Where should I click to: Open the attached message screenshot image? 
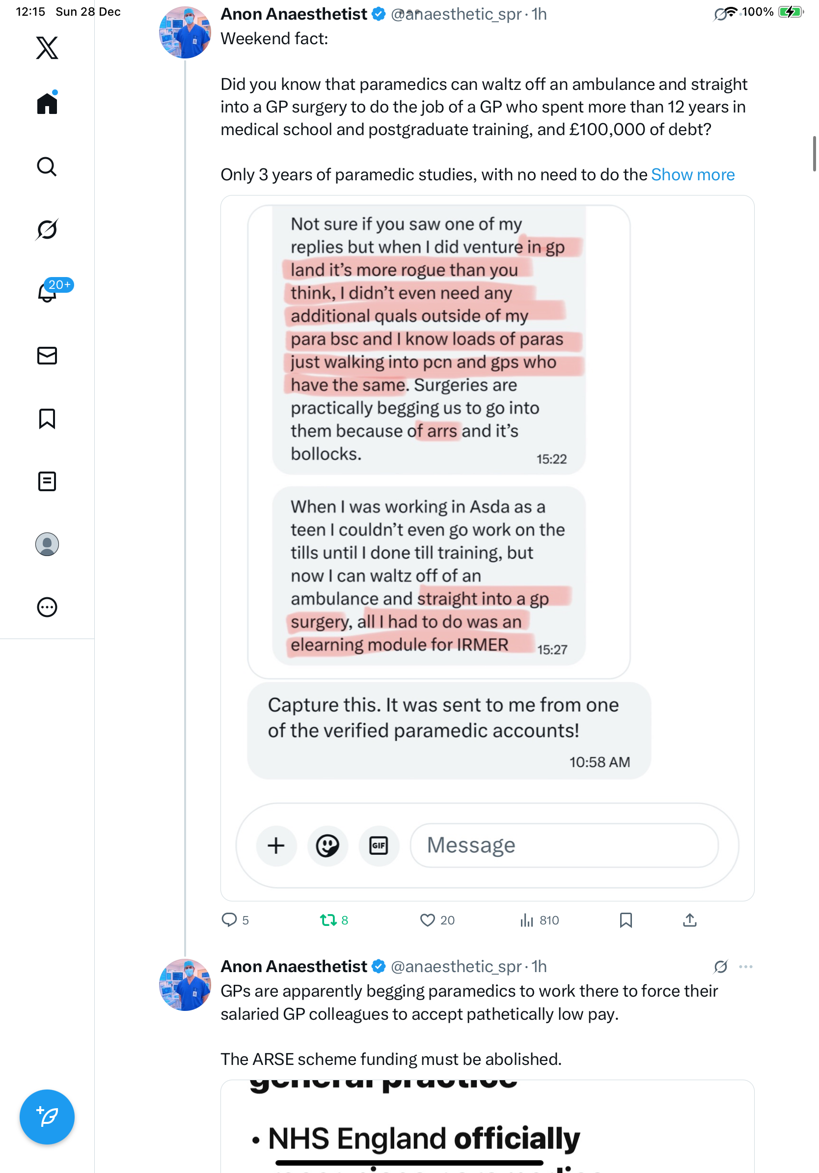487,548
